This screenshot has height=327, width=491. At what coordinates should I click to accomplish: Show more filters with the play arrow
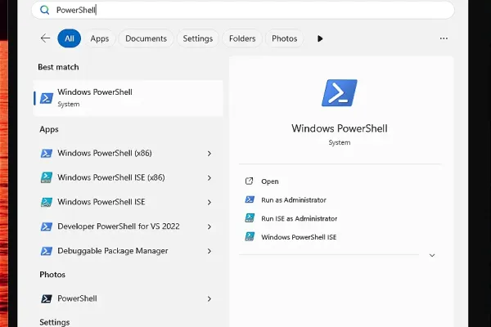(x=320, y=38)
